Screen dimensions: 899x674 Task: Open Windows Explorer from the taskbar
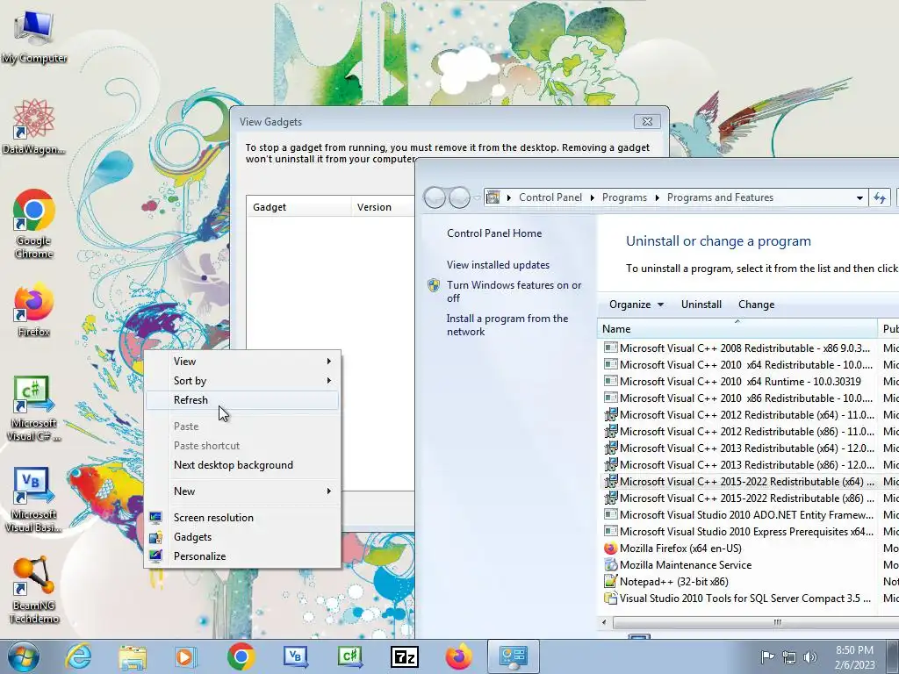[133, 656]
